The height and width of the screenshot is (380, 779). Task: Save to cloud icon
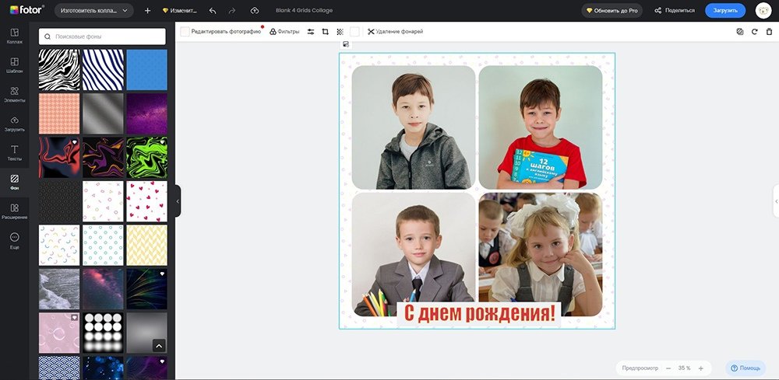tap(255, 10)
